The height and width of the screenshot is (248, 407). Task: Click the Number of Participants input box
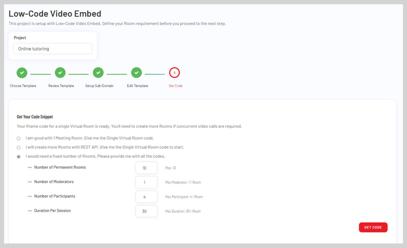click(x=146, y=197)
